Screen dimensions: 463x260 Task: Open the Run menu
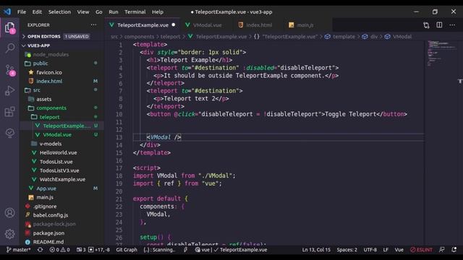[114, 12]
